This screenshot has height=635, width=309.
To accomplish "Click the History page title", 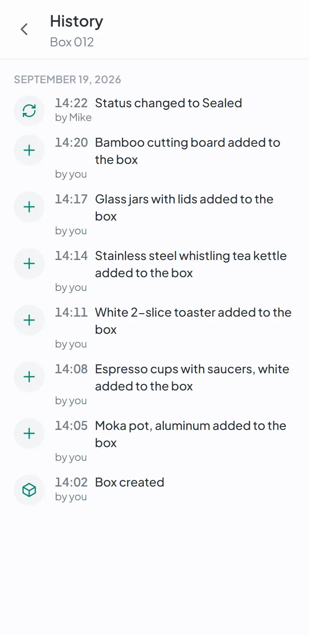I will coord(76,21).
